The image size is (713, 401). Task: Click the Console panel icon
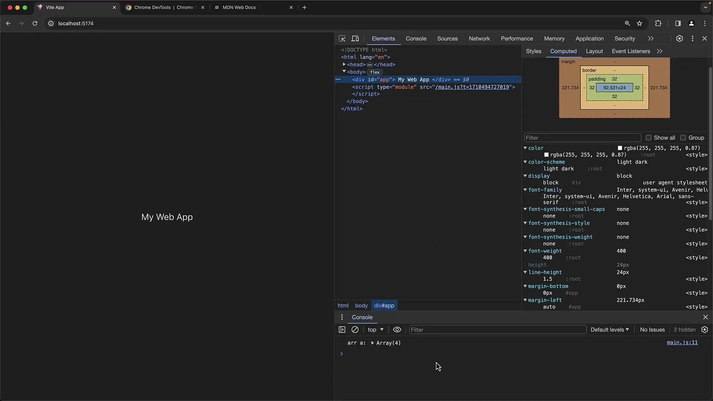click(x=416, y=38)
